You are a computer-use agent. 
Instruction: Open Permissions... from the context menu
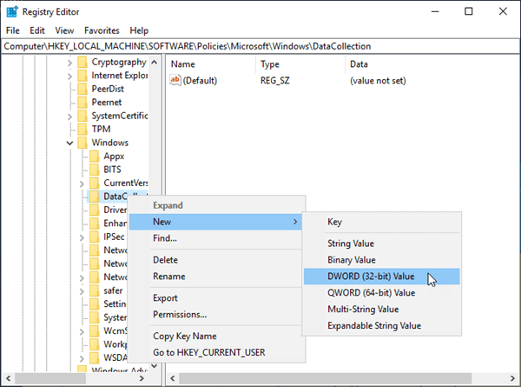pyautogui.click(x=215, y=315)
